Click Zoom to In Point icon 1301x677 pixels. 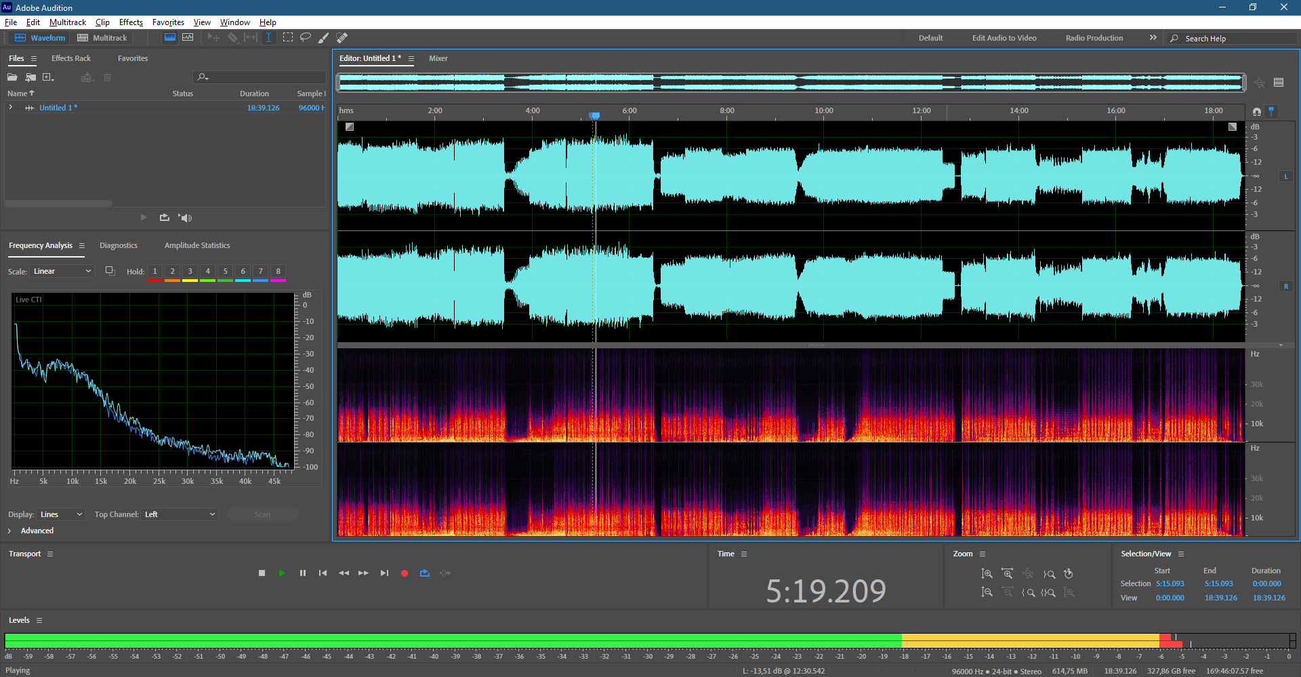point(1028,592)
